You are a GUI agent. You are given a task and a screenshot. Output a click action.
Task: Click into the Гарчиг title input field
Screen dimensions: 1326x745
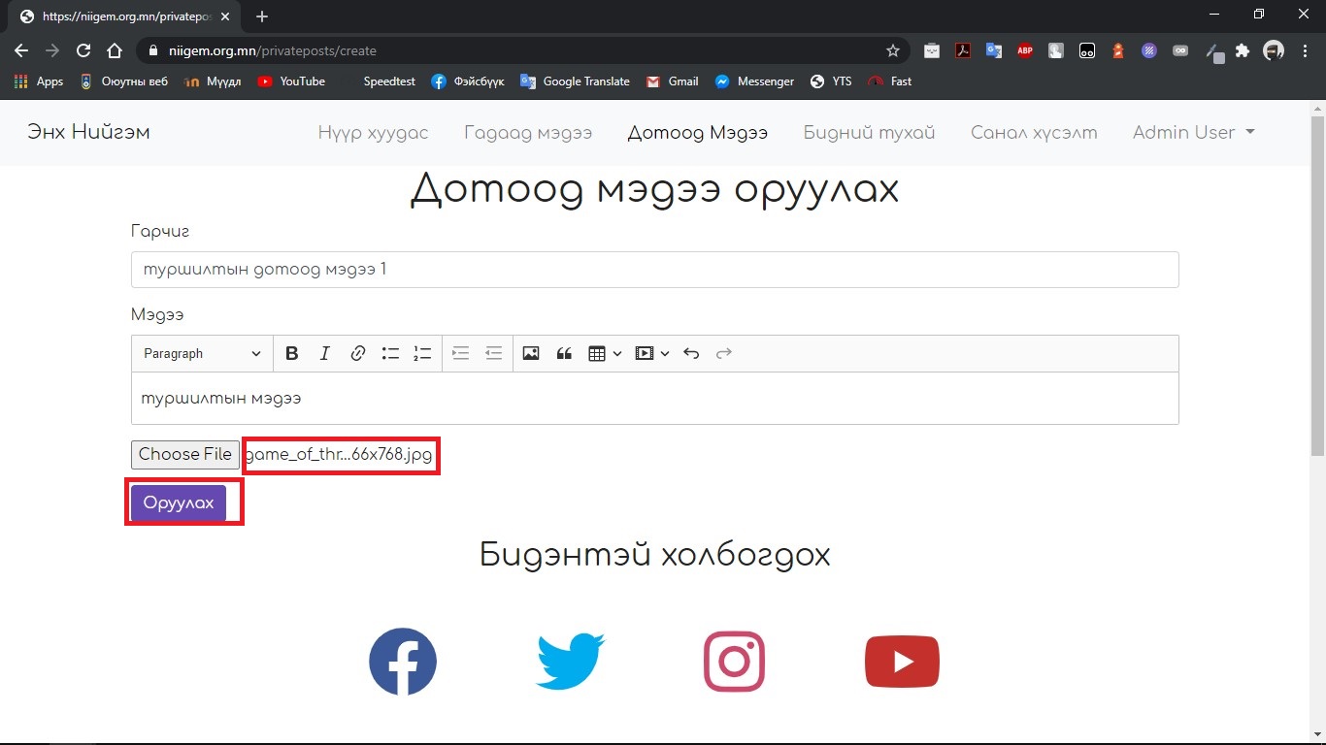click(x=654, y=270)
